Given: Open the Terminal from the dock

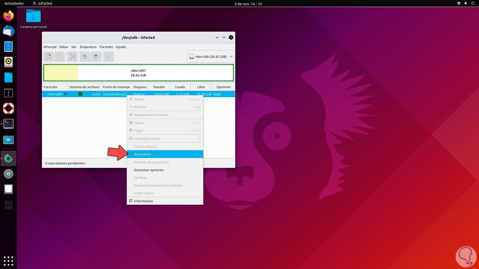Looking at the screenshot, I should tap(8, 124).
